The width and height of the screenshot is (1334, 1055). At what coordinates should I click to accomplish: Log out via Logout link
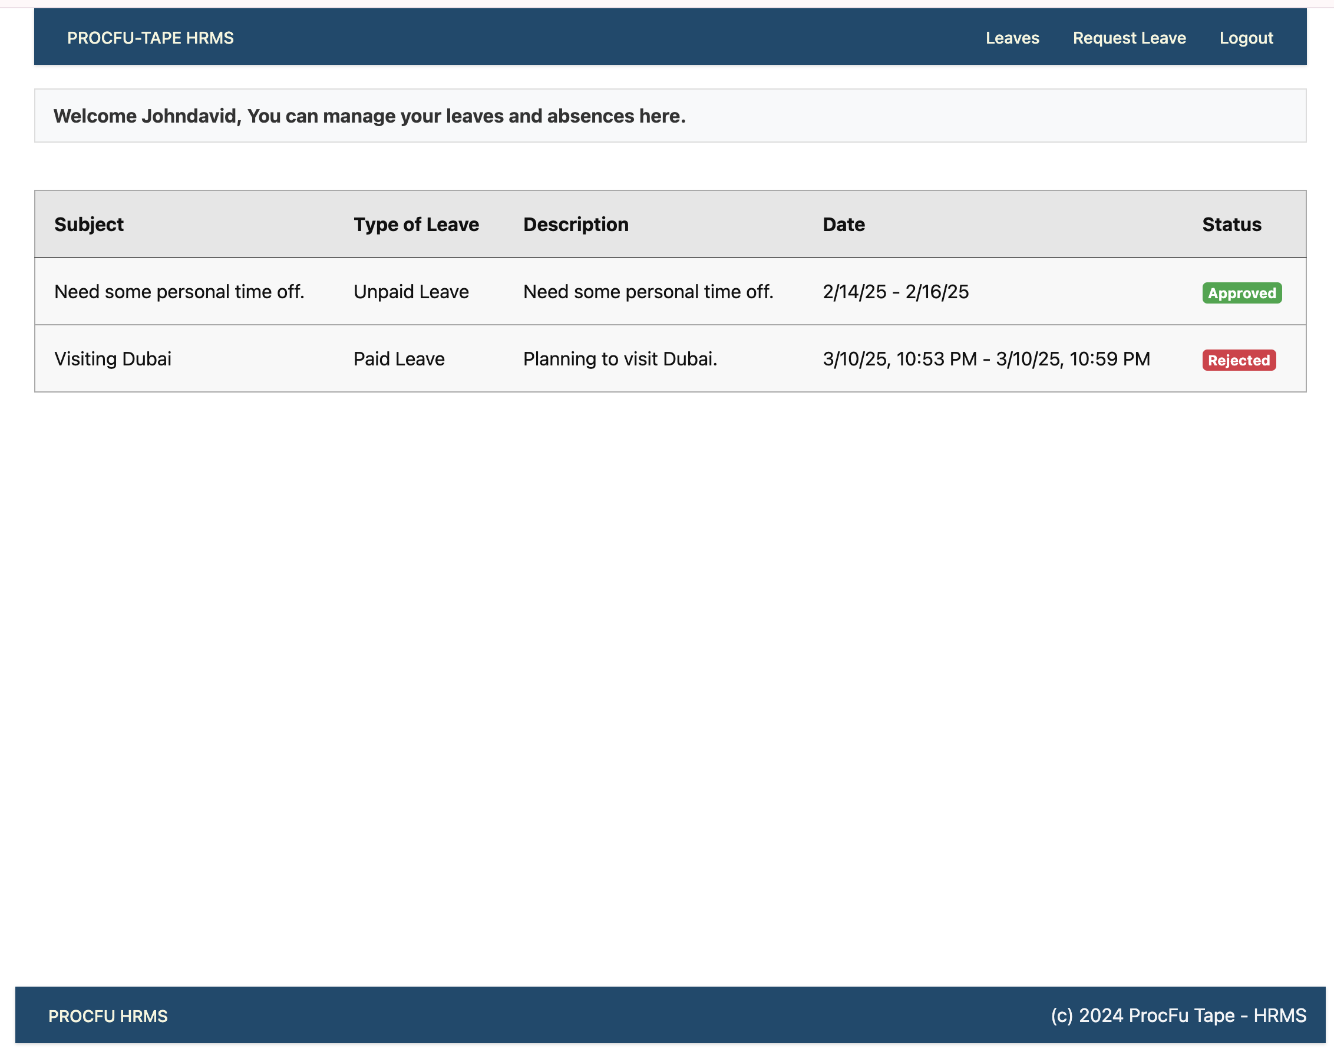(x=1246, y=38)
